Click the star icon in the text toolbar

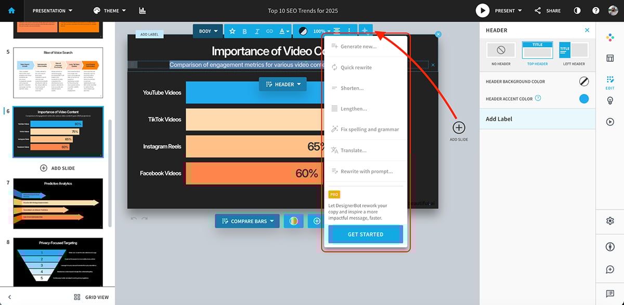click(232, 31)
